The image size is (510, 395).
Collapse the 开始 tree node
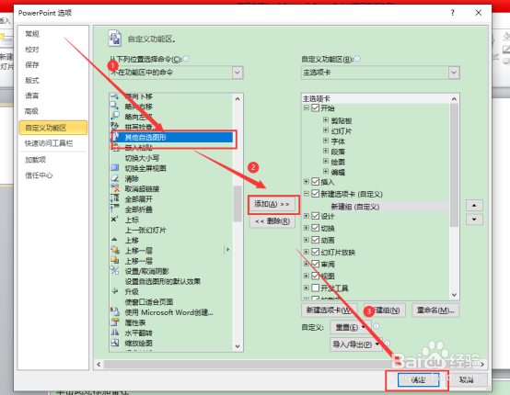coord(306,107)
